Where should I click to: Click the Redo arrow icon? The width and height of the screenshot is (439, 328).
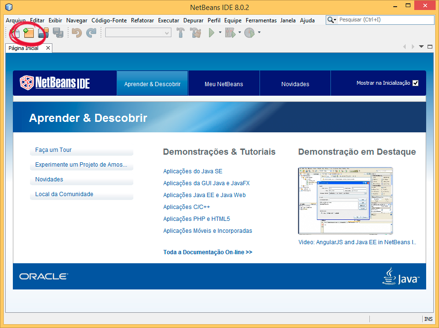tap(91, 33)
